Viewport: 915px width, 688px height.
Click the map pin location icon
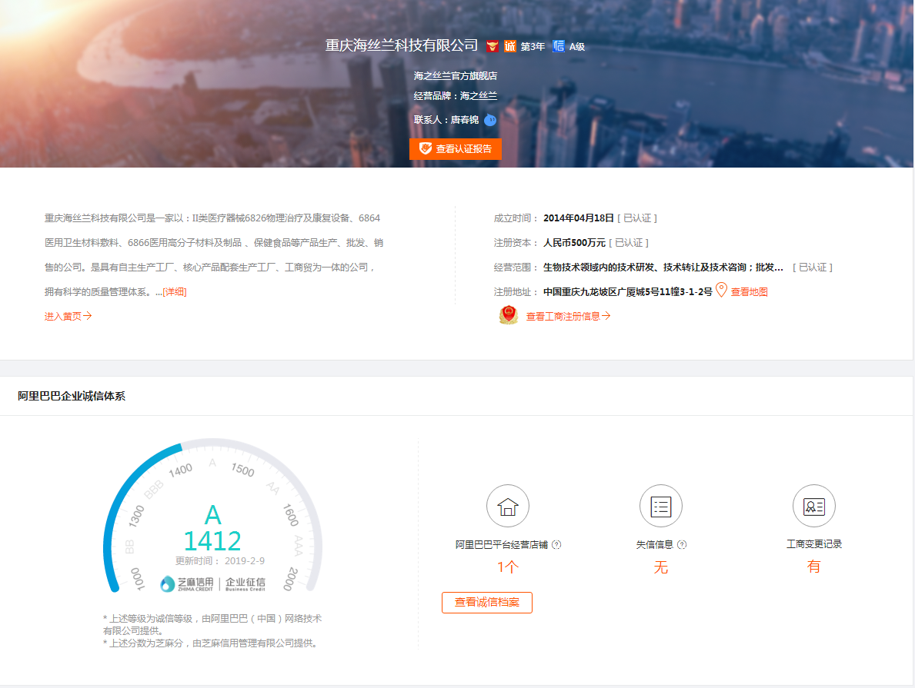721,290
